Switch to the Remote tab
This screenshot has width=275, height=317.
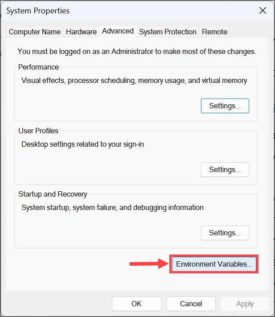214,32
